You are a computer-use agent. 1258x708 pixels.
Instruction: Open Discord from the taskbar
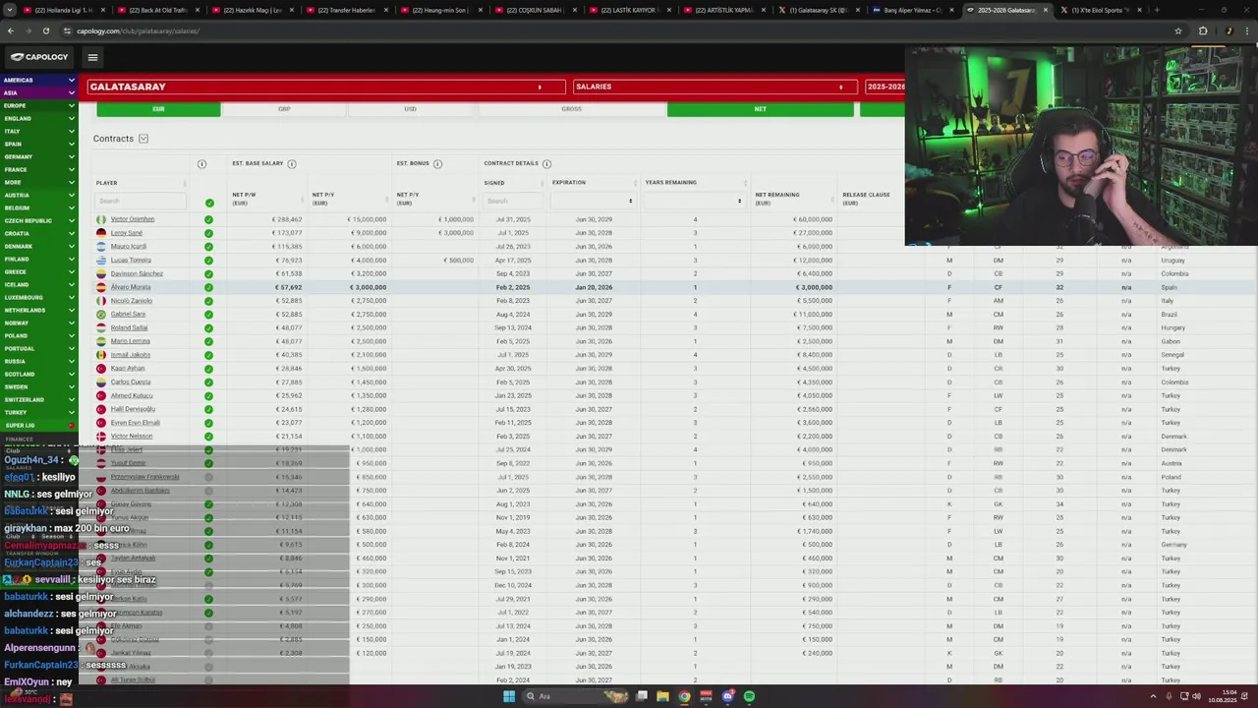[727, 696]
